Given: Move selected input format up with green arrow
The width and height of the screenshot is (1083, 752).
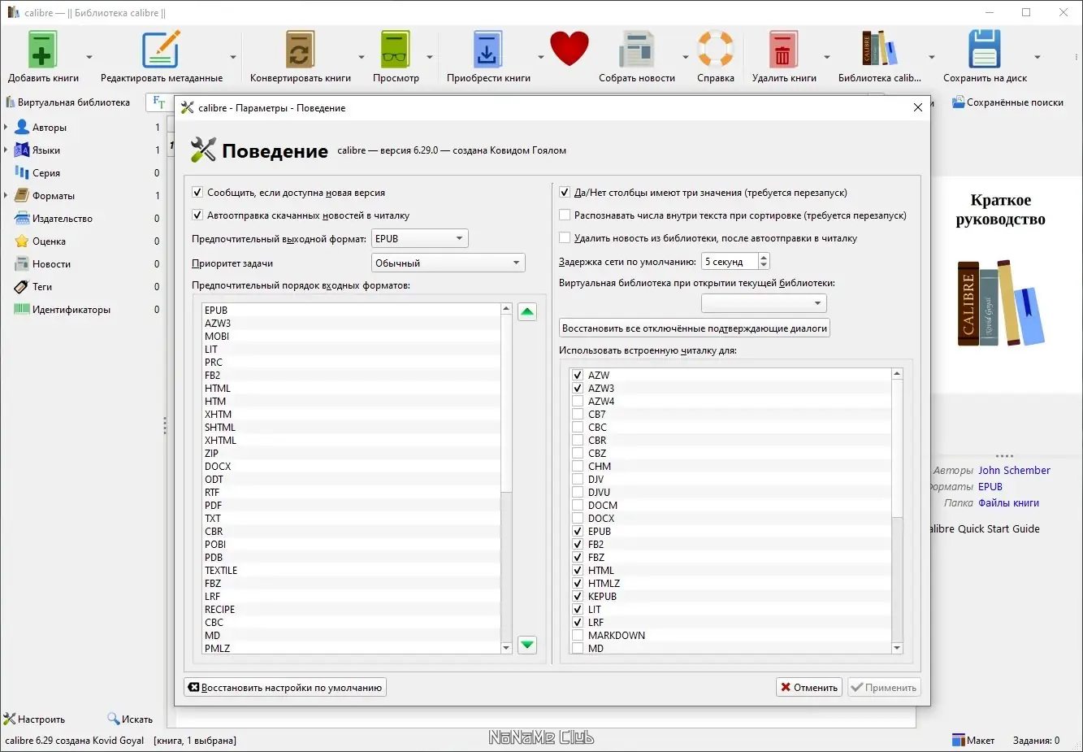Looking at the screenshot, I should [x=527, y=312].
